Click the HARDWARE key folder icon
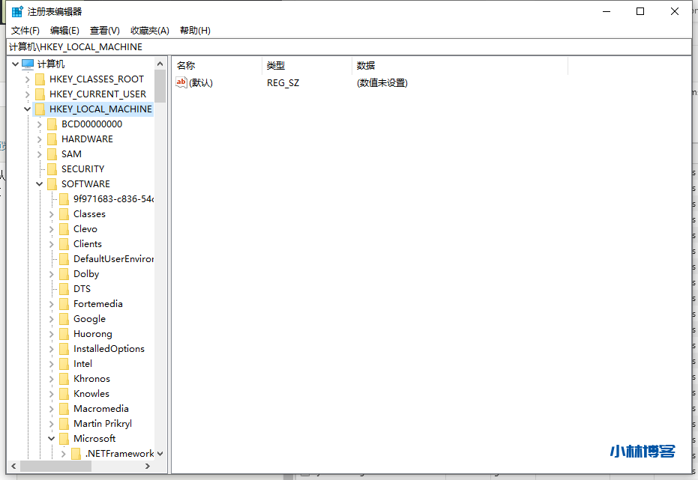The image size is (698, 480). pyautogui.click(x=52, y=139)
